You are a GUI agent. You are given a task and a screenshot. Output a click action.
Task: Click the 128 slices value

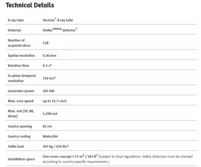click(x=45, y=43)
